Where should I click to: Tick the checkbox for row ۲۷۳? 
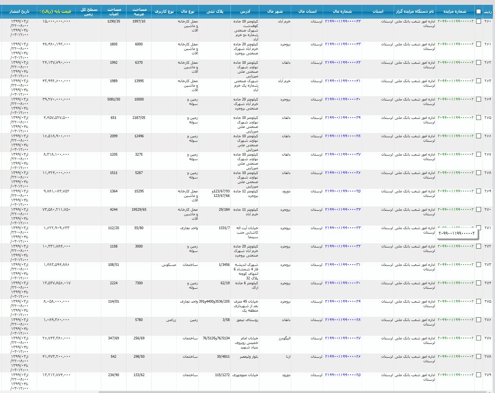point(478,265)
